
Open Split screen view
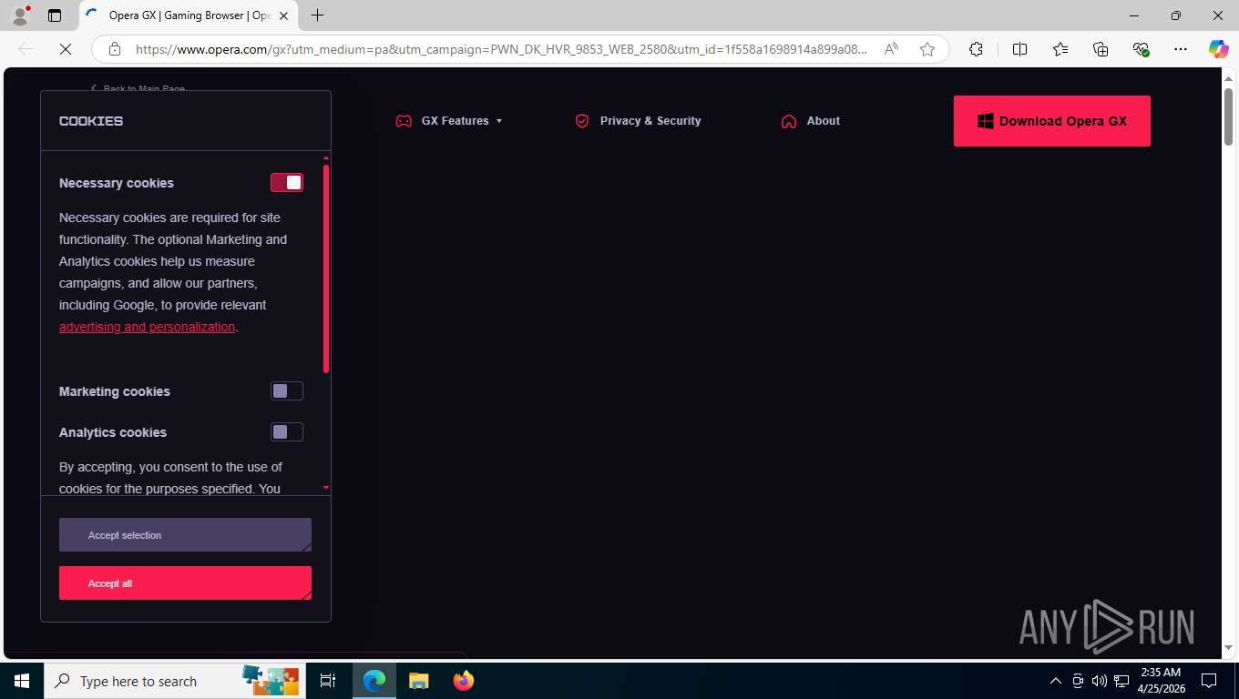1020,49
